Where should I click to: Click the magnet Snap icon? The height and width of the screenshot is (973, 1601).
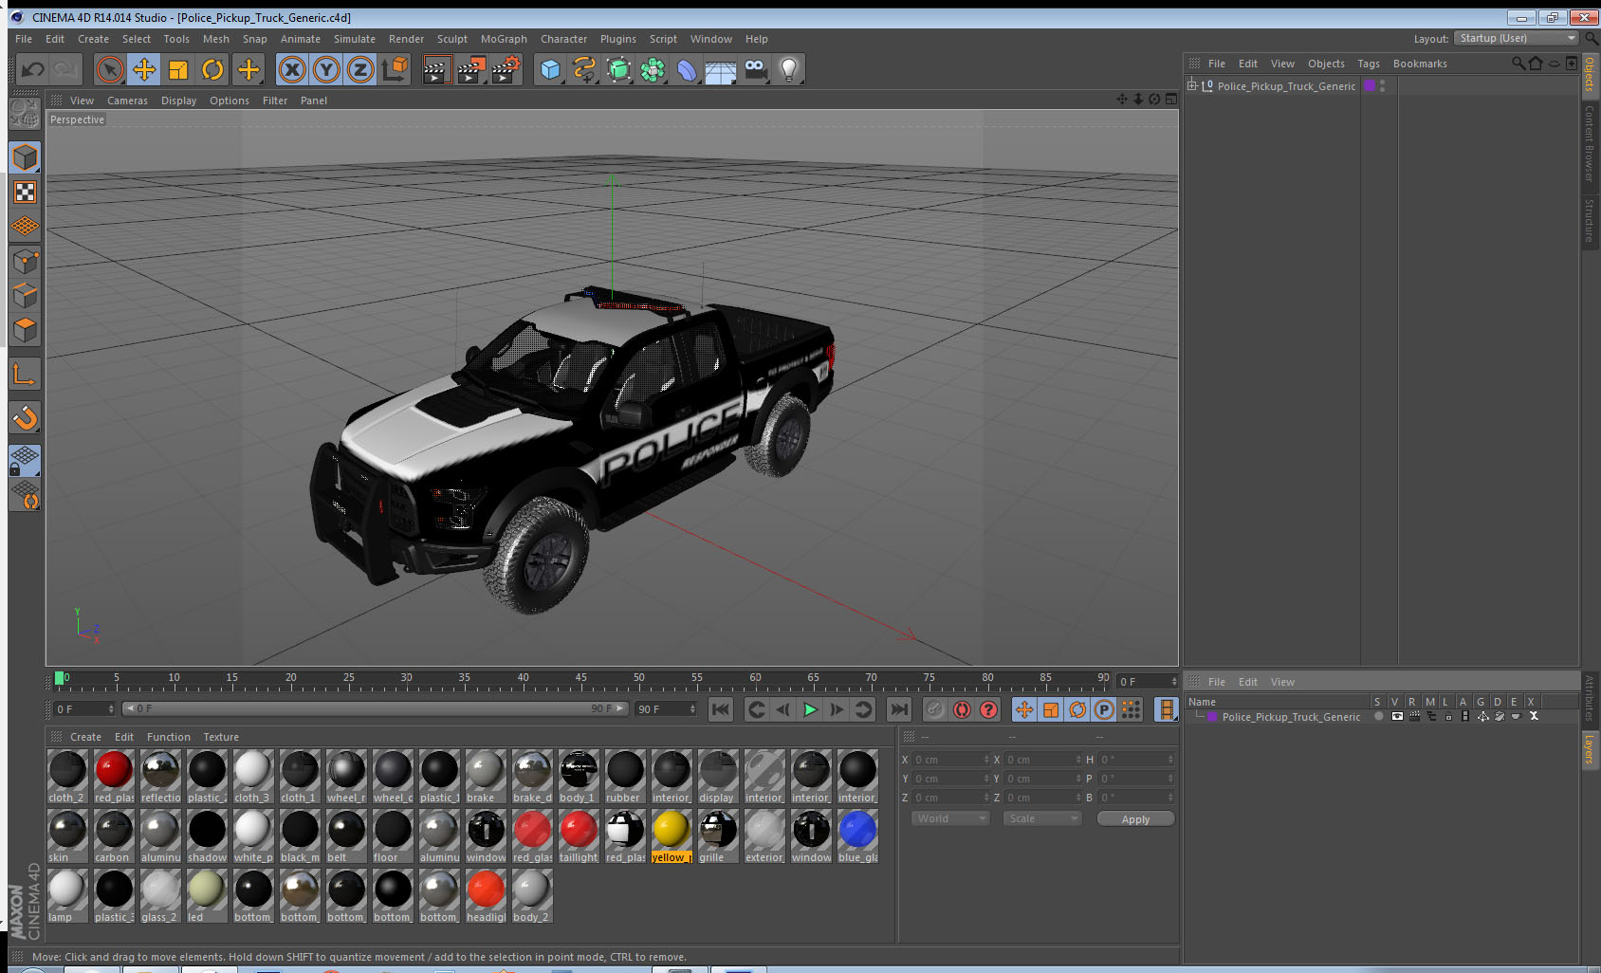(25, 417)
